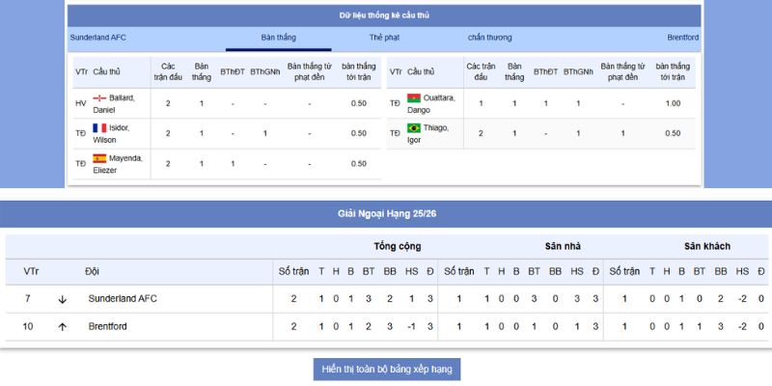Click the Brazil flag beside Thiago, Igor
772x386 pixels.
click(414, 127)
